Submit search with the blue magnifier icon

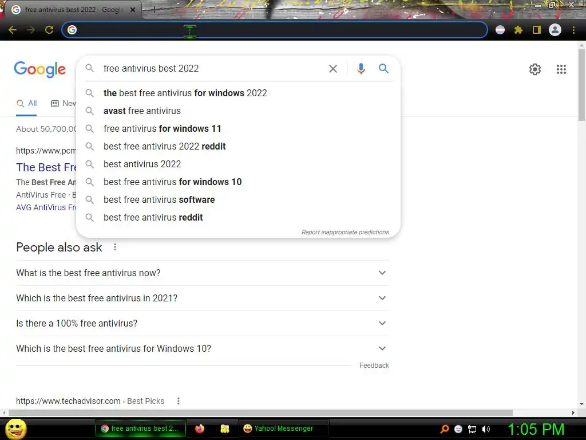[383, 69]
